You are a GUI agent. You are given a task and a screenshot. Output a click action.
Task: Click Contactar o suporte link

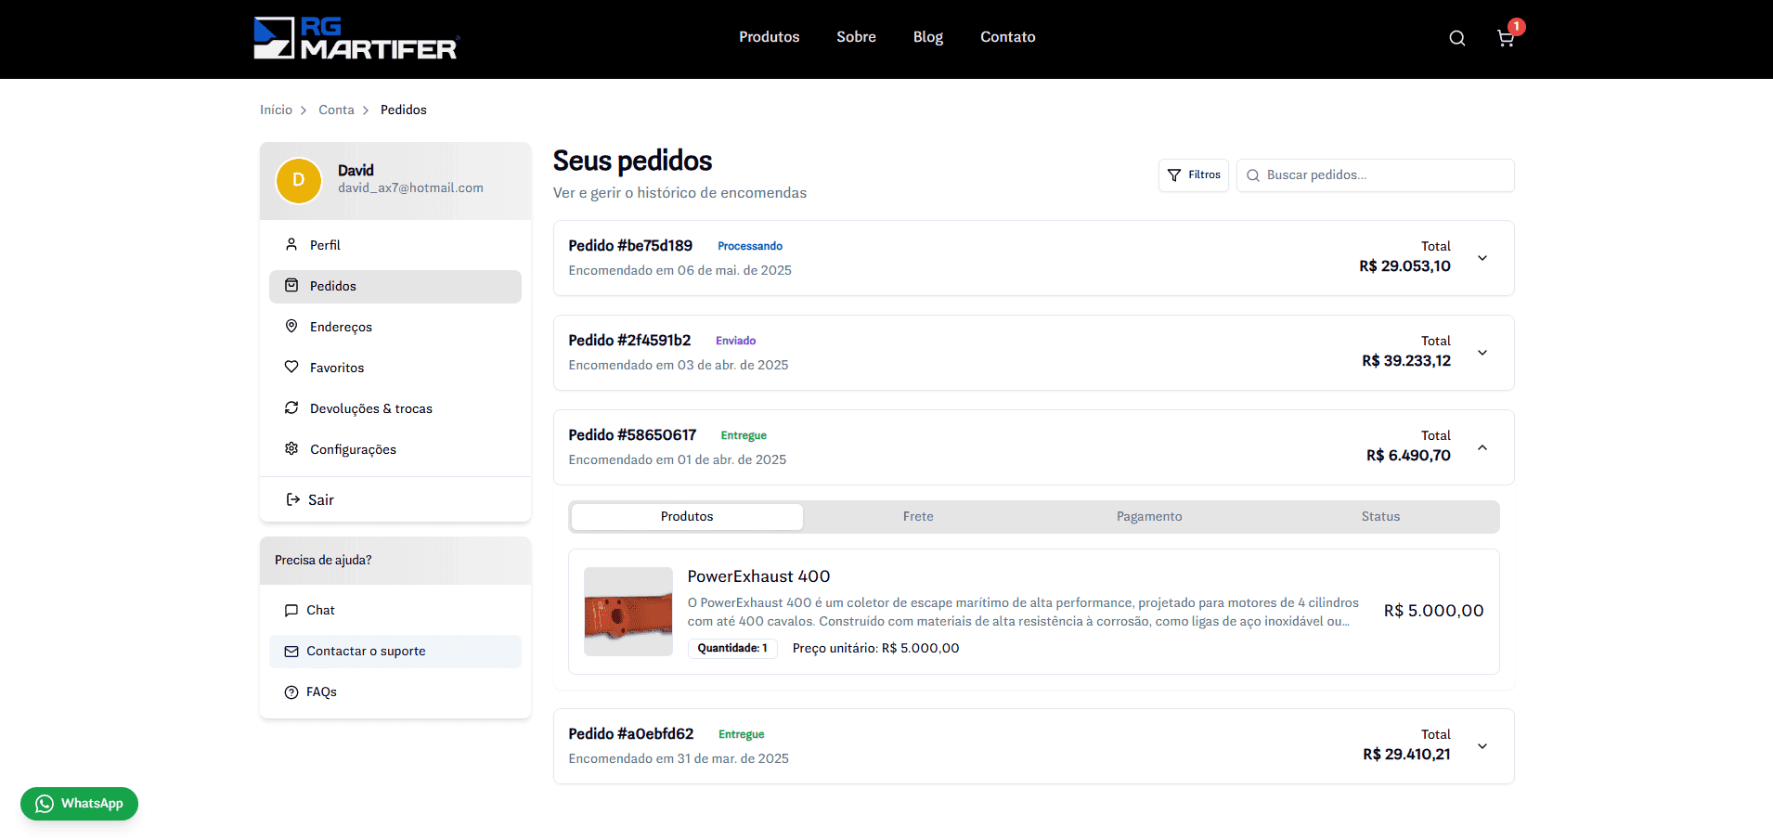(x=366, y=652)
